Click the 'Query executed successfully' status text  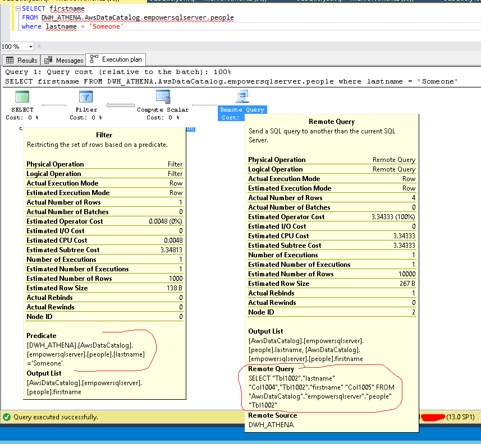56,417
